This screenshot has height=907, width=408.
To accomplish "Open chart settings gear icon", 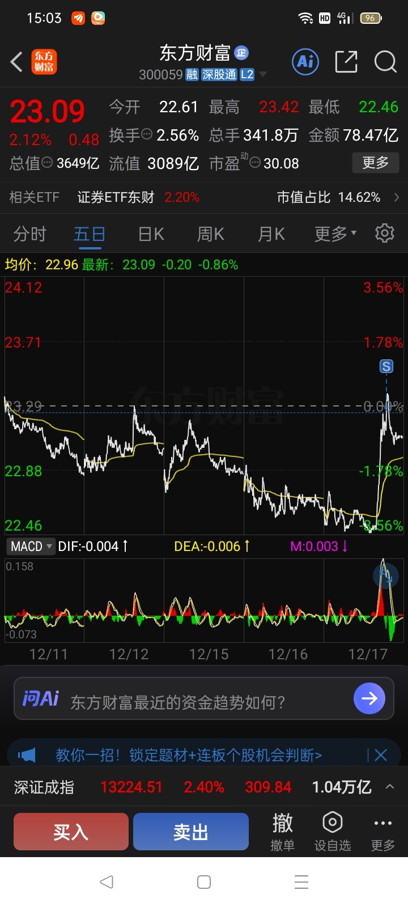I will click(385, 233).
